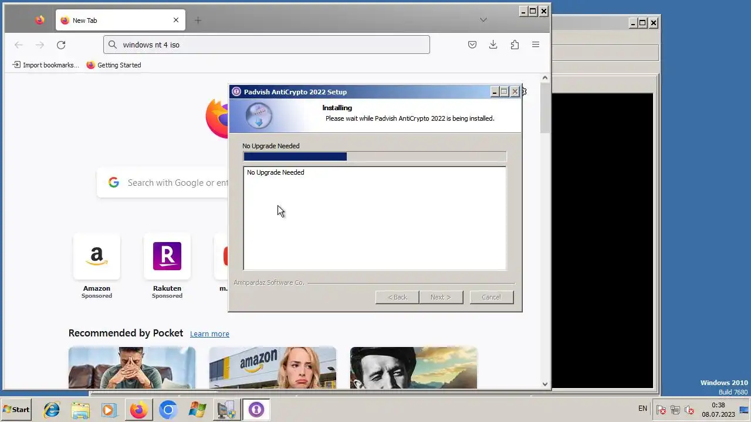Open Getting Started bookmark
This screenshot has width=751, height=422.
[114, 65]
